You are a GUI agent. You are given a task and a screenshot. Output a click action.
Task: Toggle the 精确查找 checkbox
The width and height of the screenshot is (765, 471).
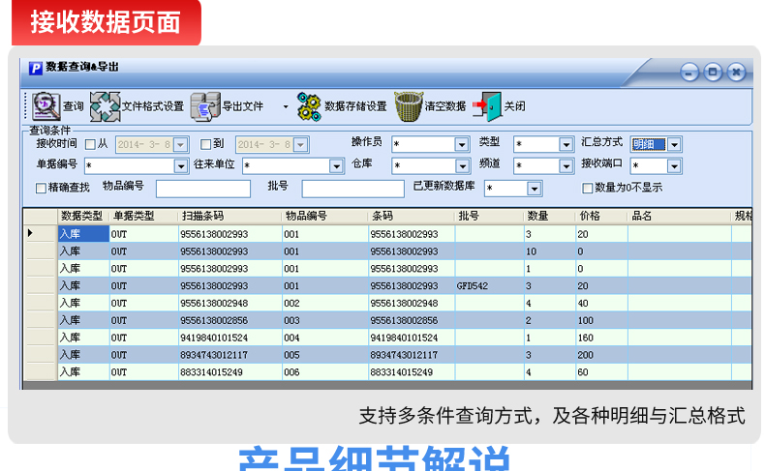(x=41, y=188)
